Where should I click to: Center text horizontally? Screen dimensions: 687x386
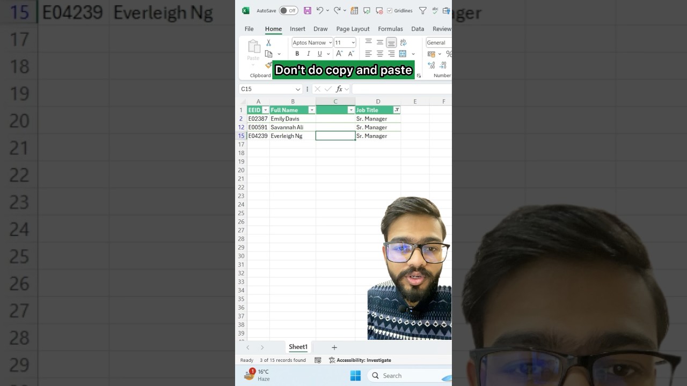(x=379, y=54)
